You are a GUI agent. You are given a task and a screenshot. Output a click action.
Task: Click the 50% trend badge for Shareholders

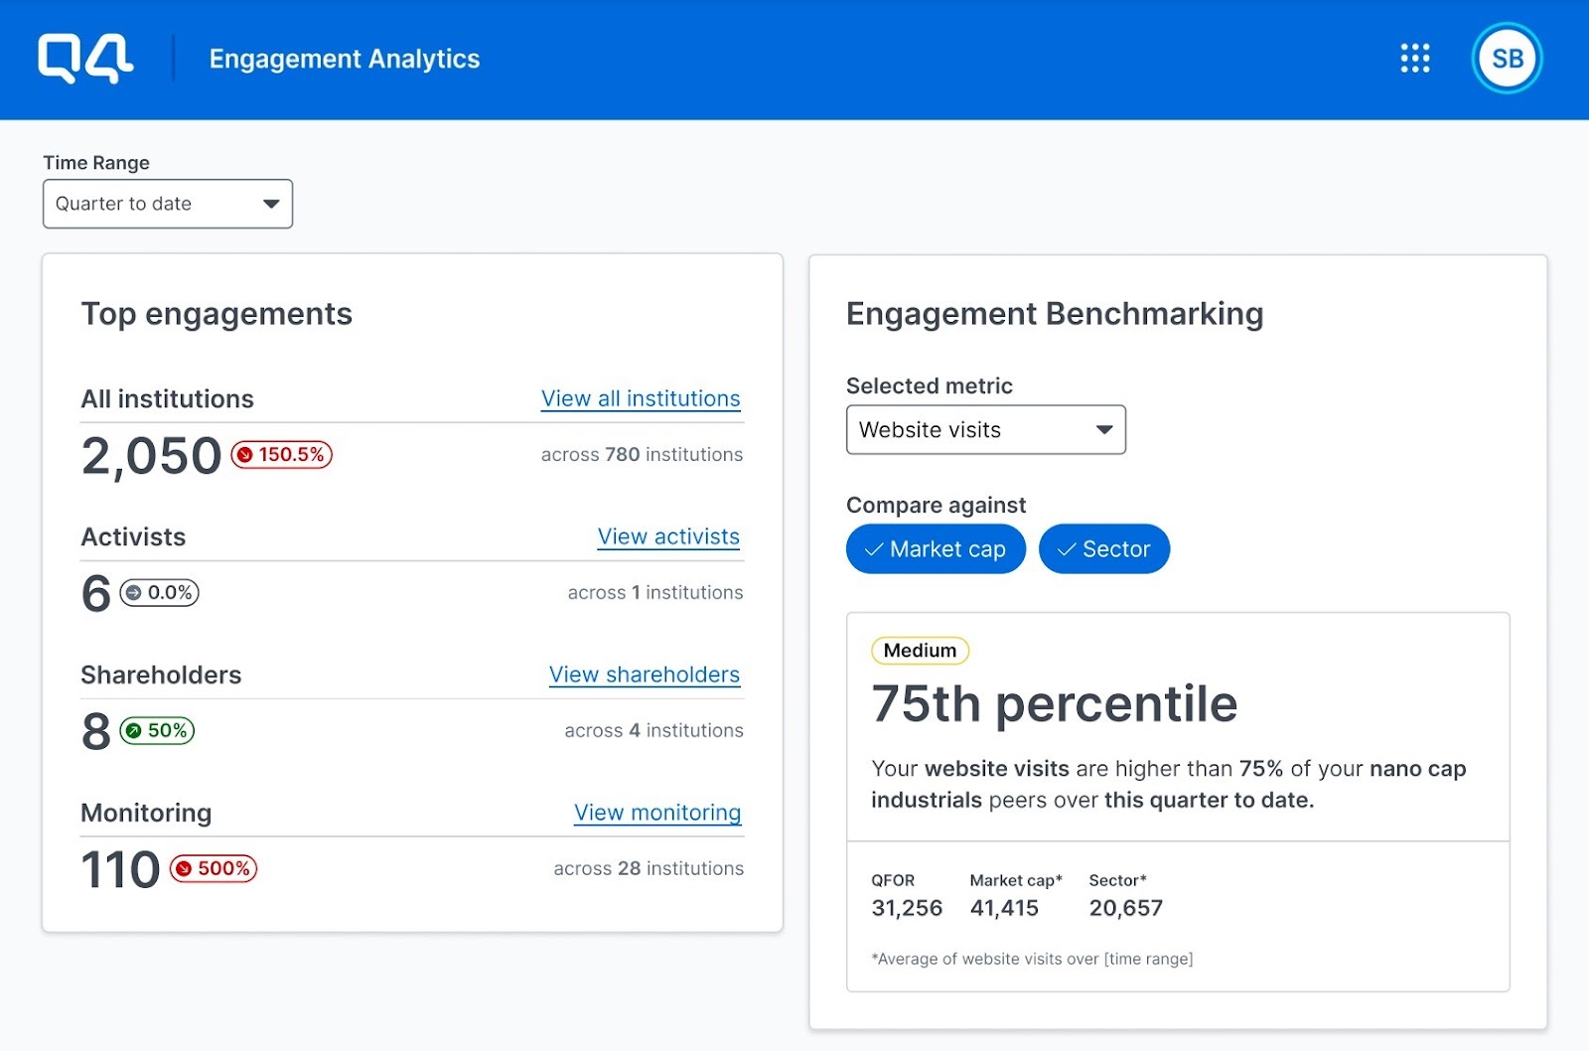coord(157,730)
